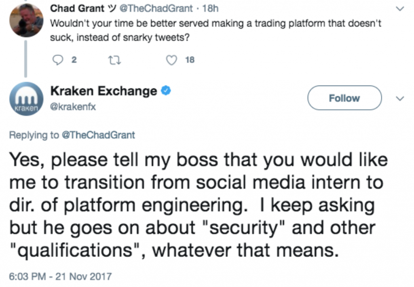Click the like count number 18
Viewport: 414px width, 287px height.
click(190, 60)
